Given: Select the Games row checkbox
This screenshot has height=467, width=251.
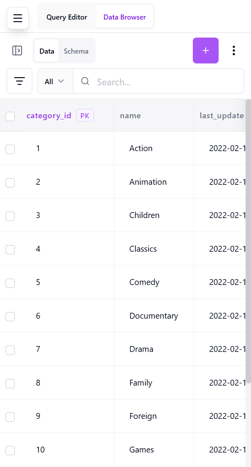Looking at the screenshot, I should coord(10,450).
